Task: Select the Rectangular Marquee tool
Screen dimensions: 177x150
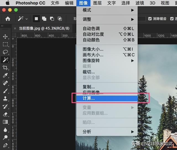Action: (x=5, y=44)
